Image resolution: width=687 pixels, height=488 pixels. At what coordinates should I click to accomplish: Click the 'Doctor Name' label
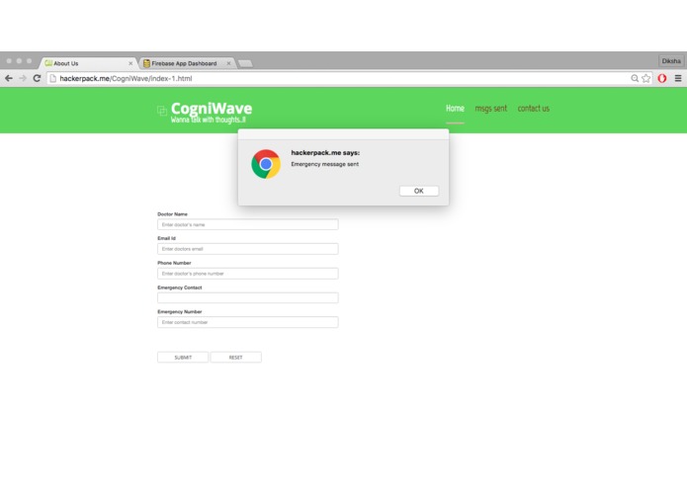tap(172, 214)
